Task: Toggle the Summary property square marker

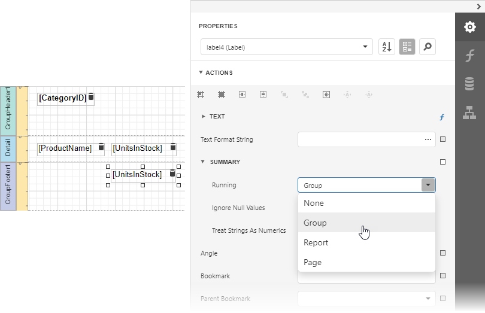Action: [x=442, y=162]
